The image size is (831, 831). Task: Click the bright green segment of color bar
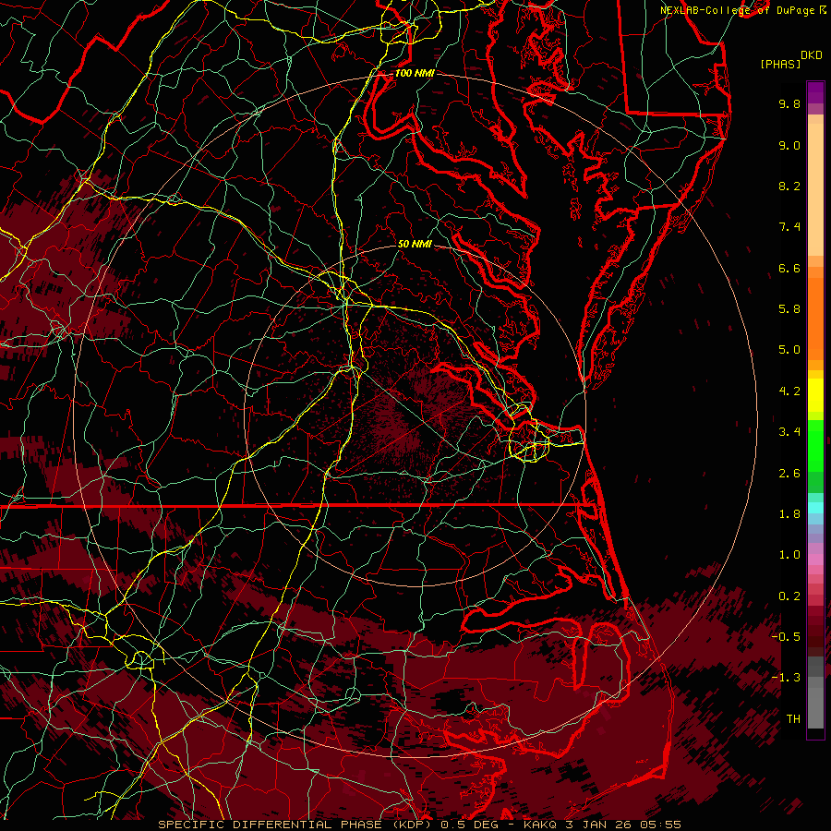point(815,445)
